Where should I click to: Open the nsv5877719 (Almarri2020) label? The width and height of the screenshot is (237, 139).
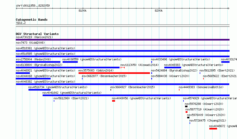[205, 109]
